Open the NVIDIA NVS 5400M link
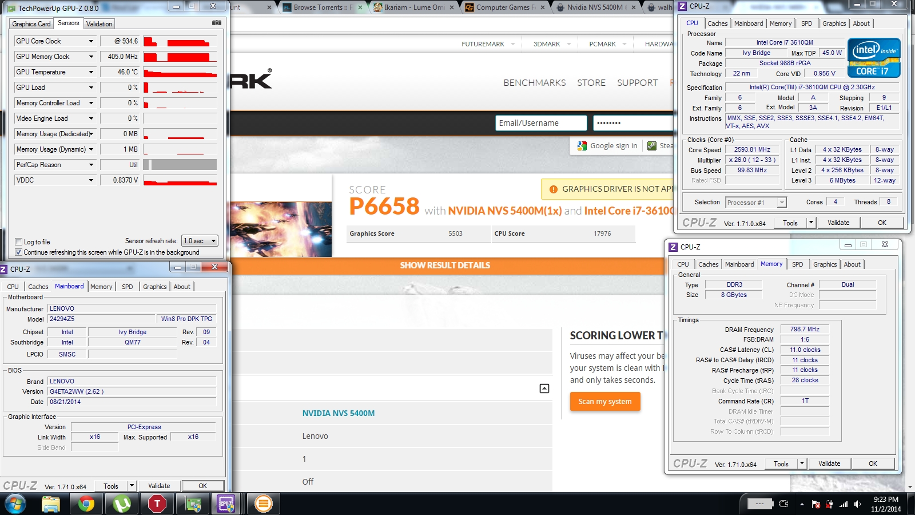915x515 pixels. click(339, 413)
